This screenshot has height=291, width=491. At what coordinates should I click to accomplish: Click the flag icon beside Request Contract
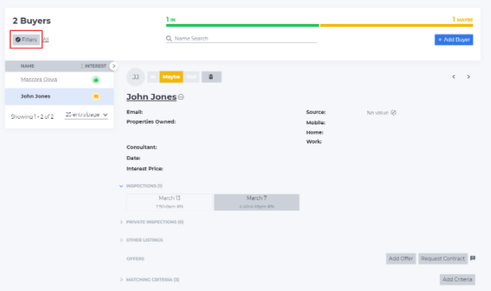[x=473, y=258]
